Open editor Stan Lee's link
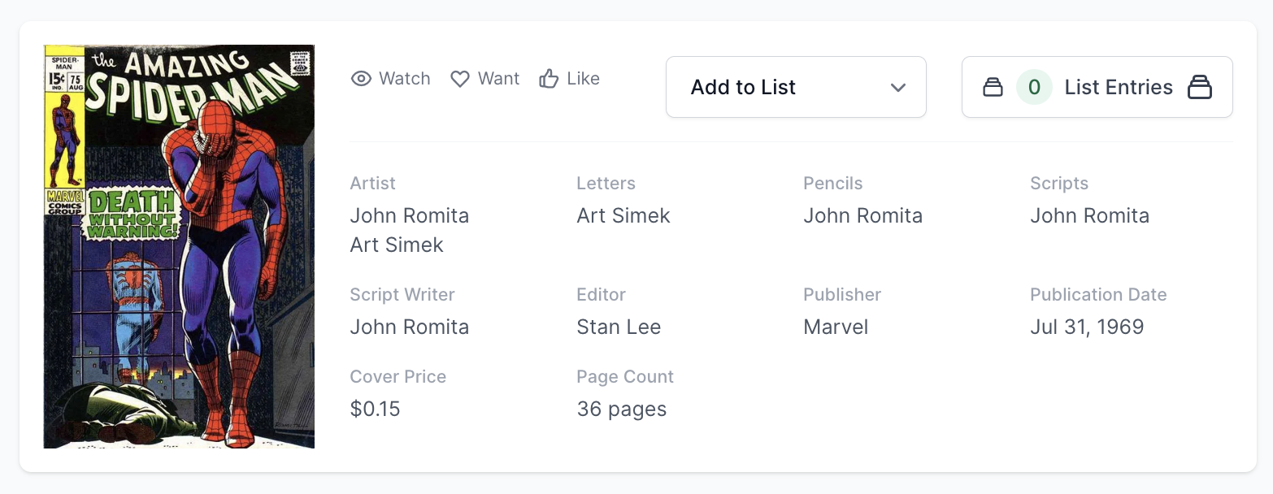Screen dimensions: 1273x494 tap(619, 327)
